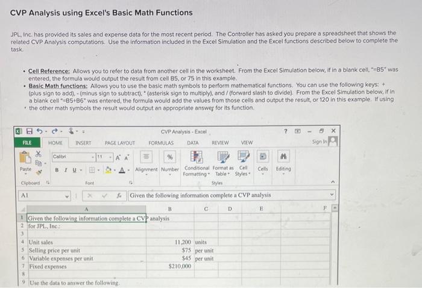422x288 pixels.
Task: Click the Excel app icon in the title bar
Action: (x=18, y=131)
